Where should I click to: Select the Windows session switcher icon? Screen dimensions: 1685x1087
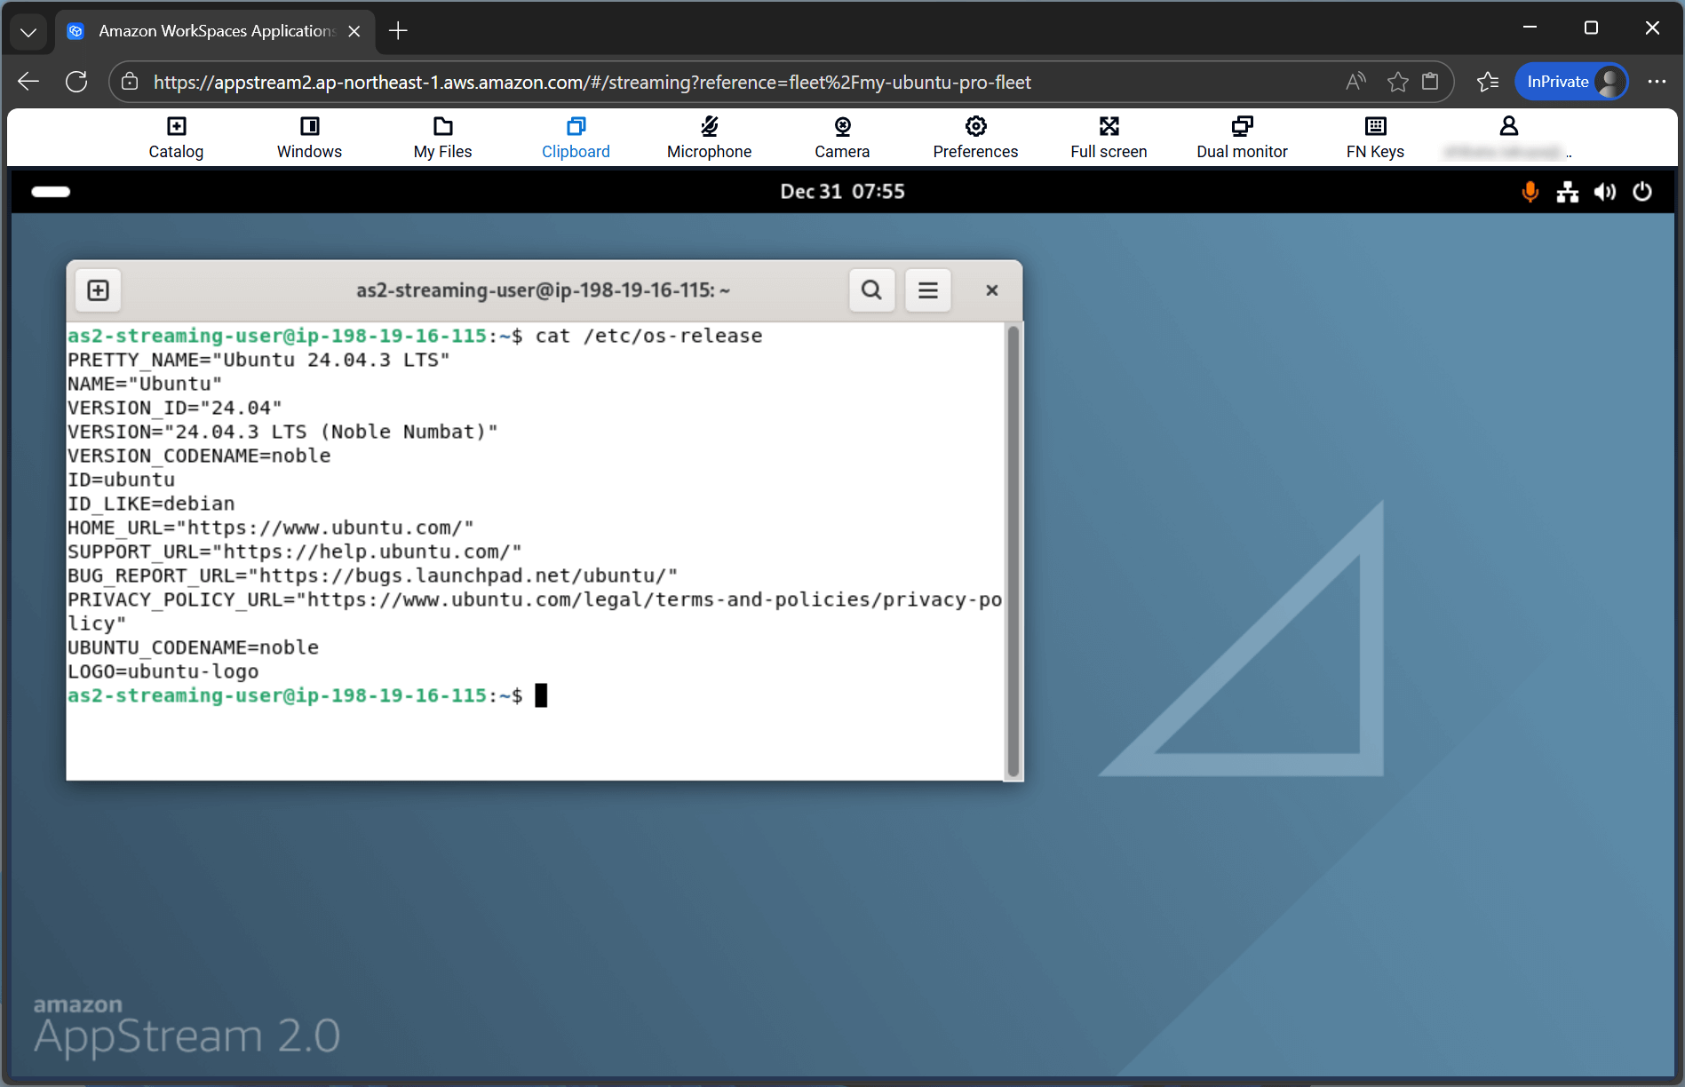click(x=309, y=137)
